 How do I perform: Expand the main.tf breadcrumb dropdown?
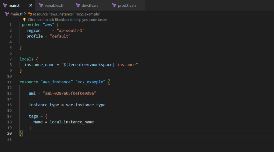tap(16, 14)
